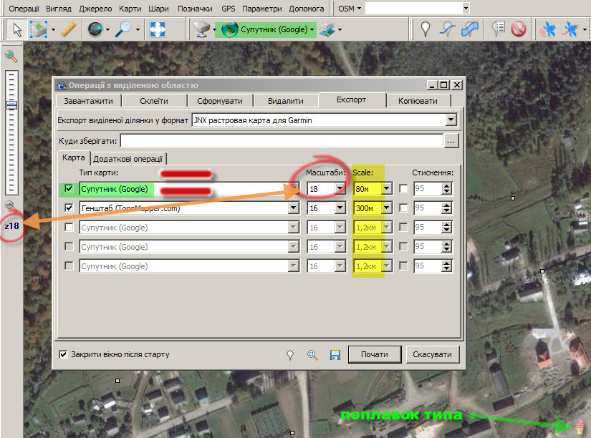The width and height of the screenshot is (591, 438).
Task: Click the add polygon icon in toolbar
Action: pyautogui.click(x=470, y=29)
